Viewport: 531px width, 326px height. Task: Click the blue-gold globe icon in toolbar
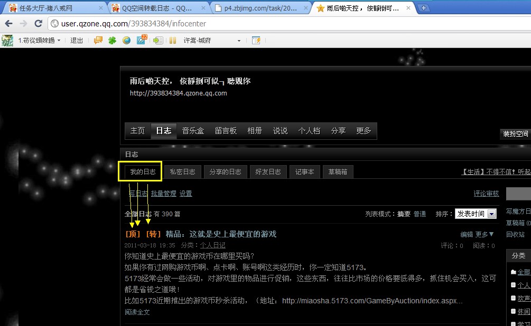coord(126,41)
